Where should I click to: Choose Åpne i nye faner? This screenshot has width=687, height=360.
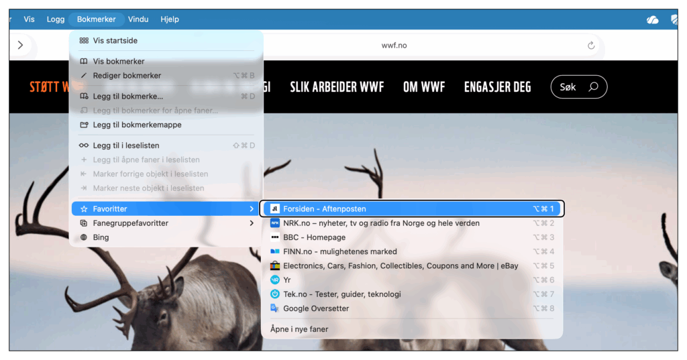tap(412, 329)
